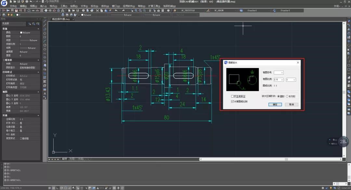The height and width of the screenshot is (190, 351).
Task: Open the 视图符号 dropdown
Action: pos(279,73)
